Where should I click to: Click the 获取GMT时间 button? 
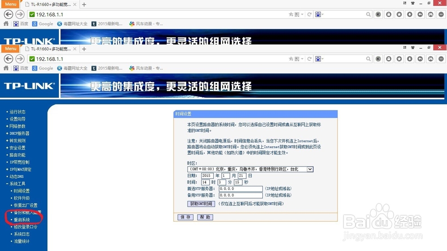pos(201,204)
